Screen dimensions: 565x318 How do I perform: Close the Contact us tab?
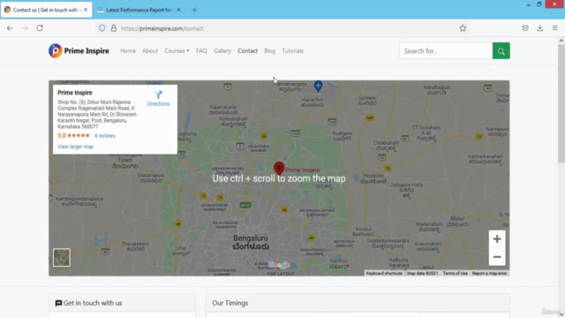(x=86, y=10)
